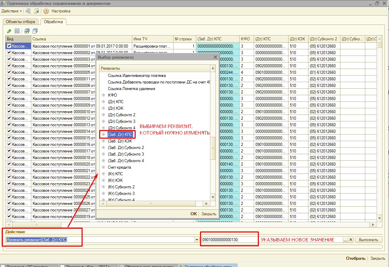Click the Uncheck all rows icon
The image size is (389, 267).
point(35,31)
